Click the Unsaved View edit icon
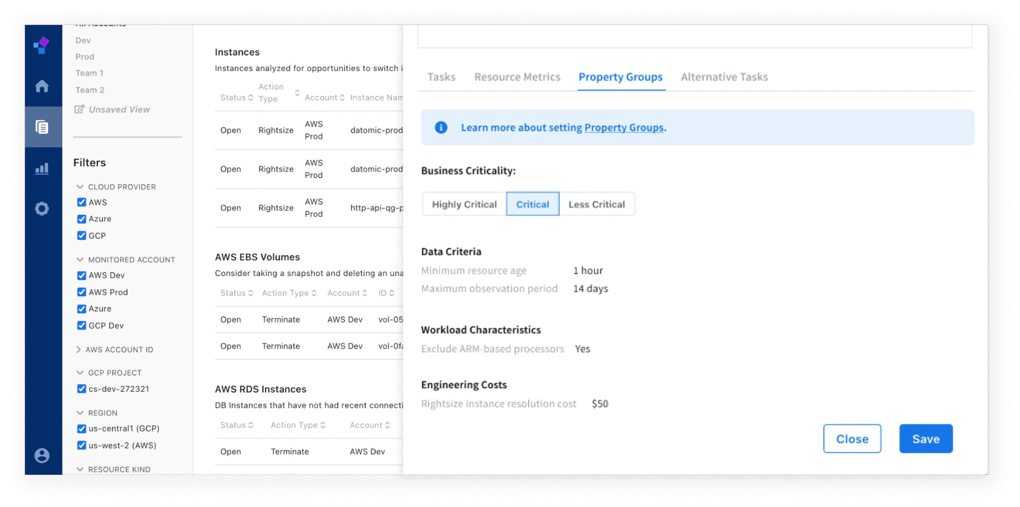Viewport: 1020px width, 507px height. click(x=79, y=109)
